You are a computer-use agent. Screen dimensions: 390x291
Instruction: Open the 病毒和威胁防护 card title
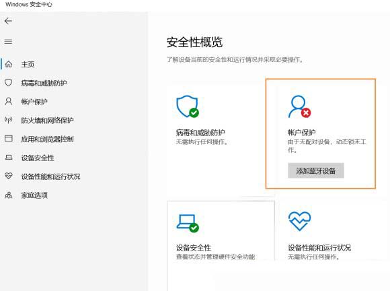click(200, 133)
